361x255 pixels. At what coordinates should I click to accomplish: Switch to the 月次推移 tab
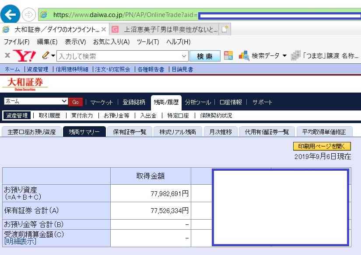click(x=221, y=132)
